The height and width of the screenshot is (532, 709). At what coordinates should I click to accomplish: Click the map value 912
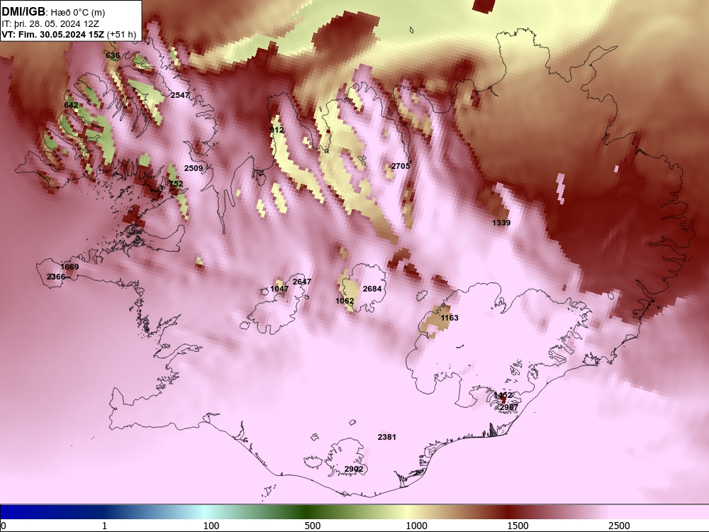tap(277, 131)
